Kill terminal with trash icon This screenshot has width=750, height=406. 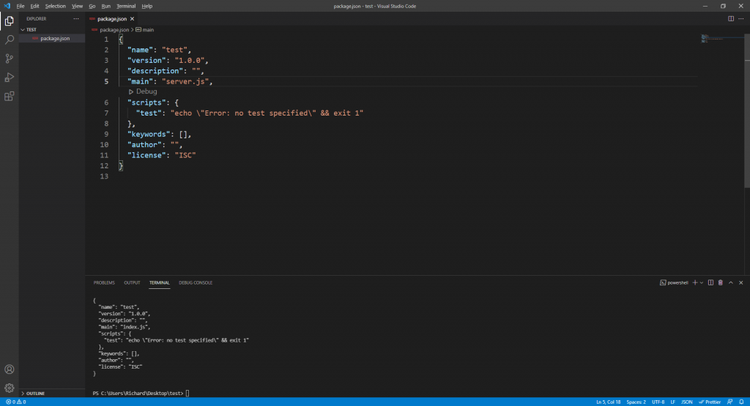point(721,283)
